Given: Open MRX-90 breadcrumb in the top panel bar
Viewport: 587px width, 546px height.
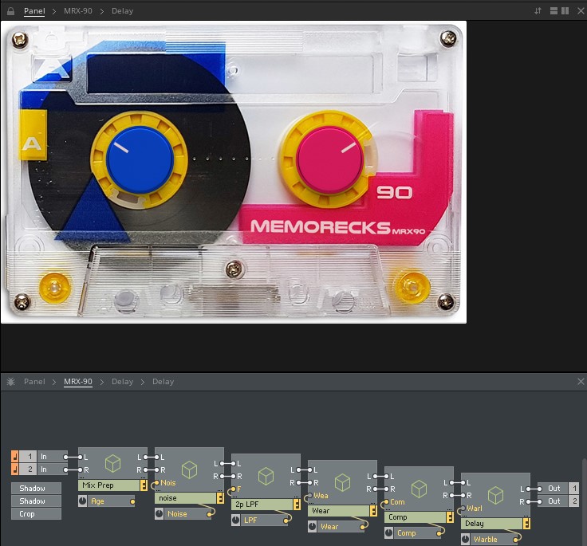Looking at the screenshot, I should pos(77,11).
